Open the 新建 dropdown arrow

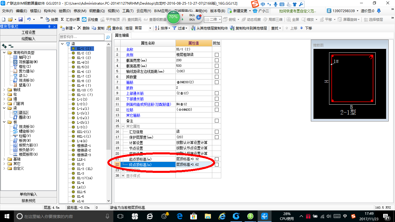[74, 28]
